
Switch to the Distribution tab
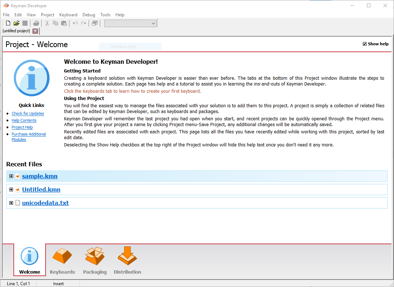[x=127, y=261]
